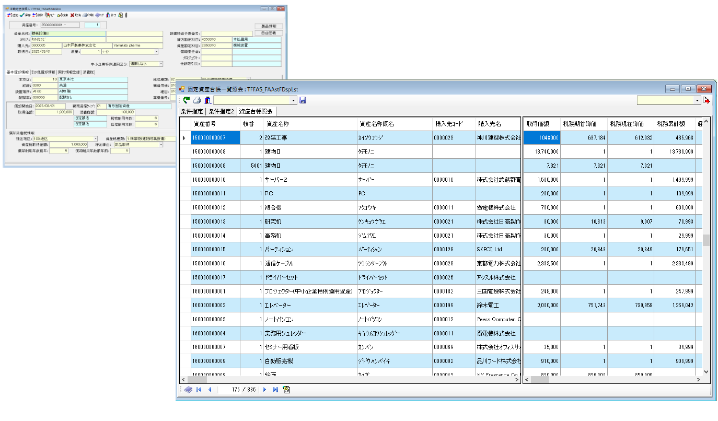The image size is (718, 421).
Task: Click the blue floppy disk save icon
Action: point(303,100)
